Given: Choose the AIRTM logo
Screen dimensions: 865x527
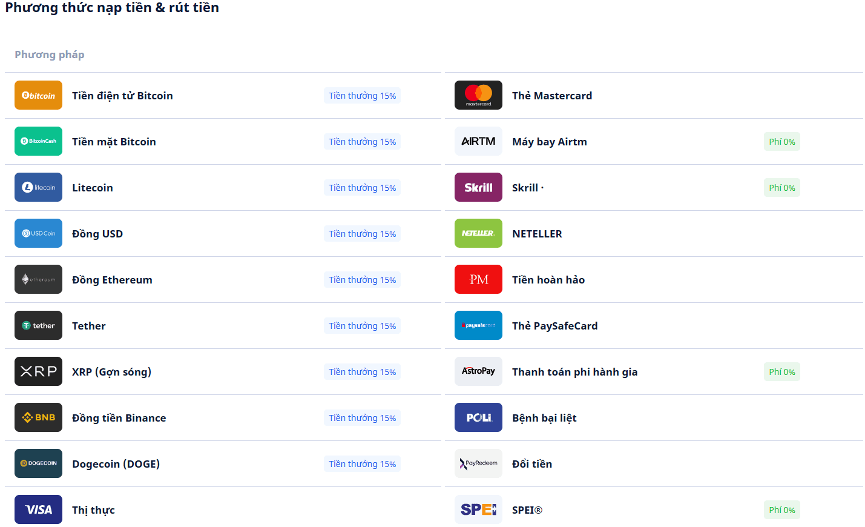Looking at the screenshot, I should pyautogui.click(x=478, y=141).
